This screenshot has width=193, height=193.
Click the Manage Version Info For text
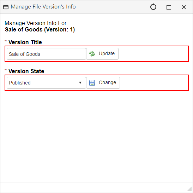click(36, 23)
